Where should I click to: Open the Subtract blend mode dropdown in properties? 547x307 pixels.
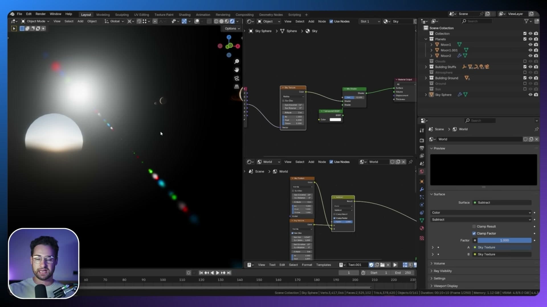pos(481,220)
